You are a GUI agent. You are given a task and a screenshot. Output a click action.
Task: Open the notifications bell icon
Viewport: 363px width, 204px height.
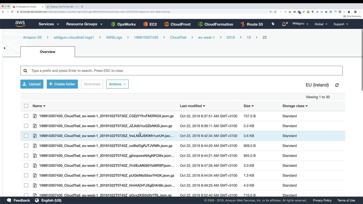click(284, 24)
